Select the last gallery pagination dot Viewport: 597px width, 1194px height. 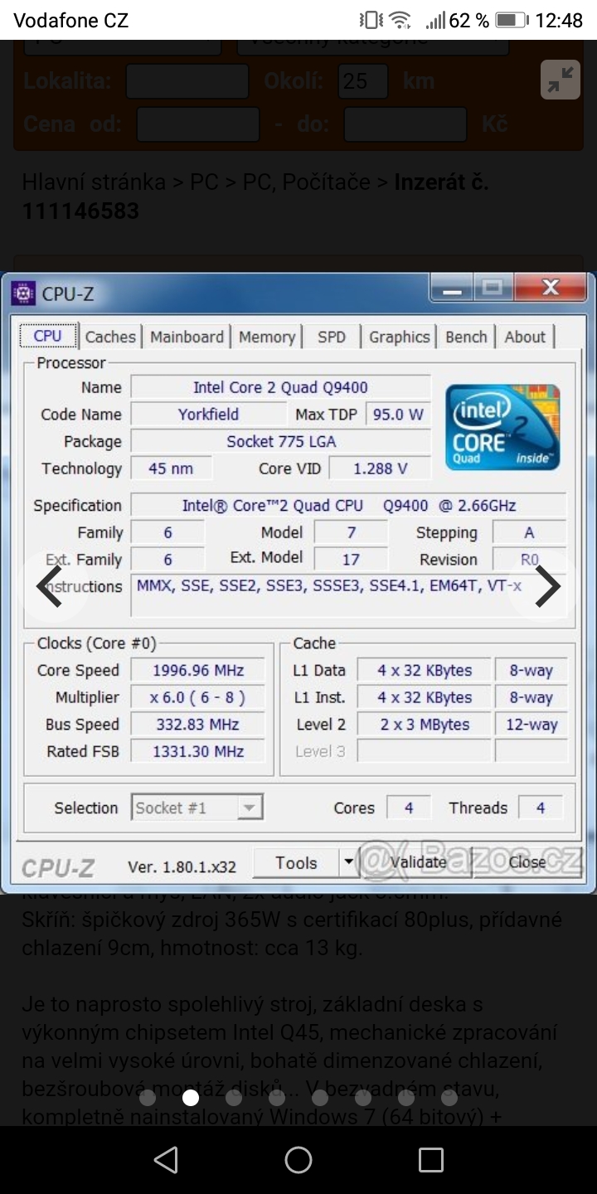click(x=449, y=1099)
